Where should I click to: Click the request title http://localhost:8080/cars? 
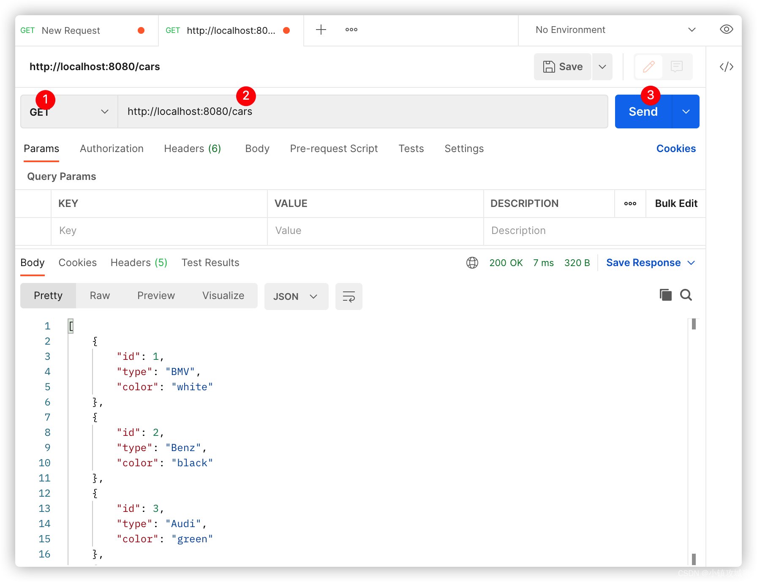[x=95, y=67]
